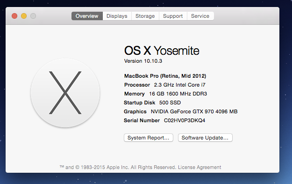The width and height of the screenshot is (292, 184).
Task: Minimize window with the yellow button
Action: (24, 16)
